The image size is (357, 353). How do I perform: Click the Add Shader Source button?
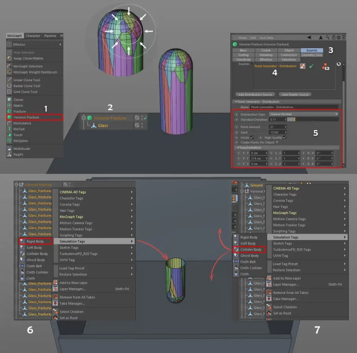(295, 94)
